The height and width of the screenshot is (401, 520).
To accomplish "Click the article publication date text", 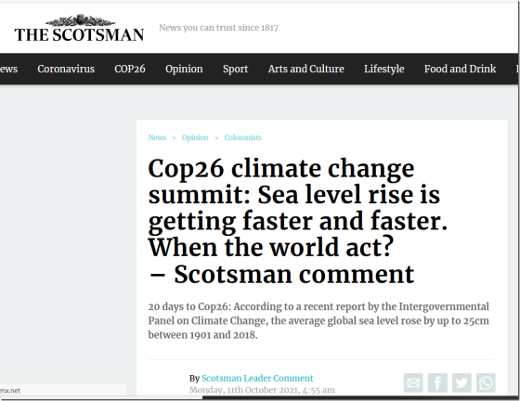I will tap(262, 390).
